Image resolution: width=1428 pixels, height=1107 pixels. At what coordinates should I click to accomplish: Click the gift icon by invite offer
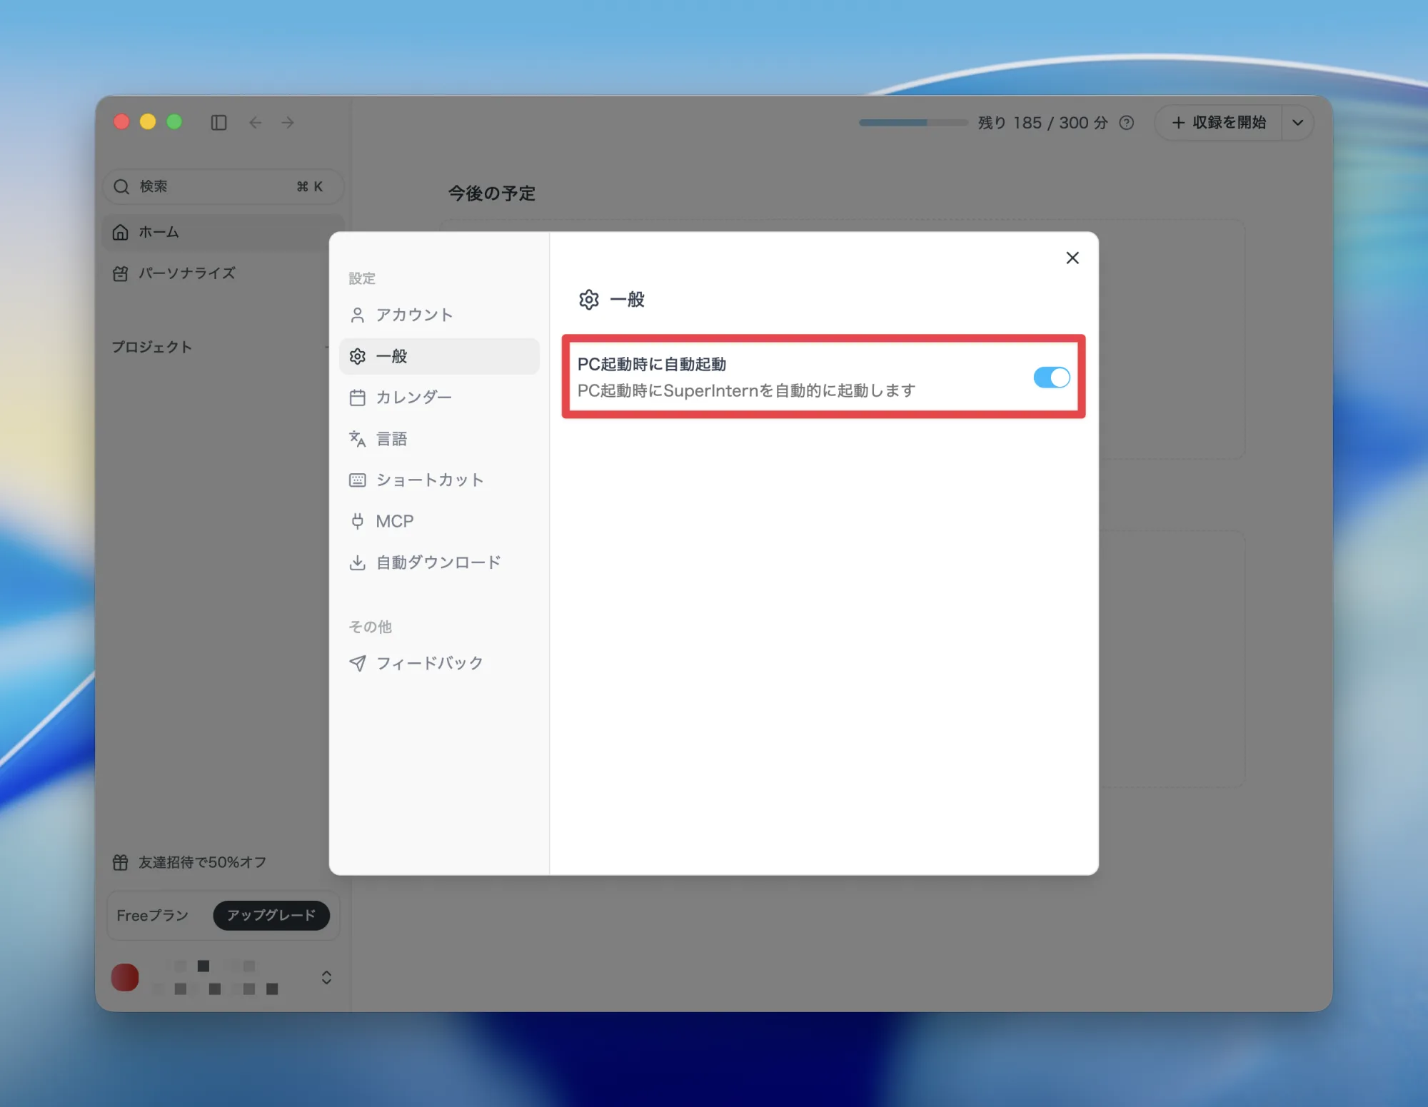tap(121, 862)
